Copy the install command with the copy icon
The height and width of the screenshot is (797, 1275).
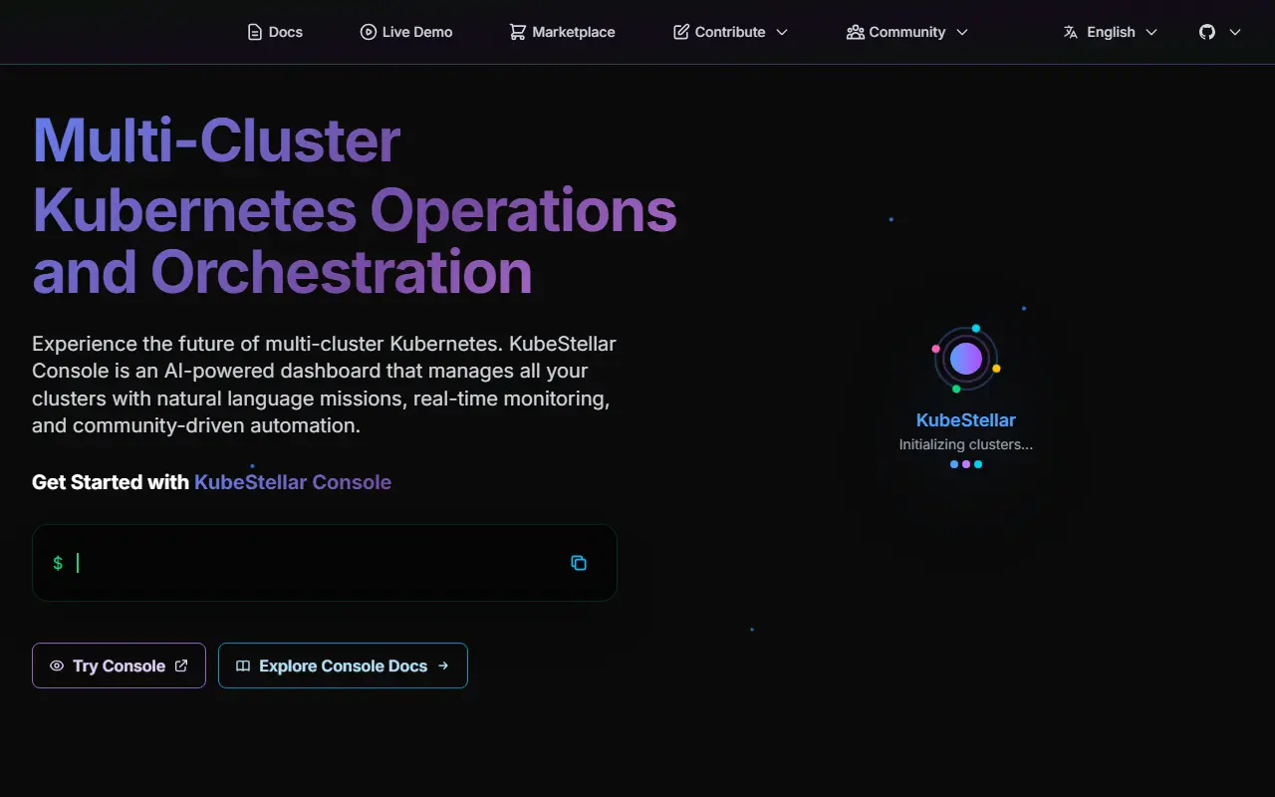pos(579,563)
